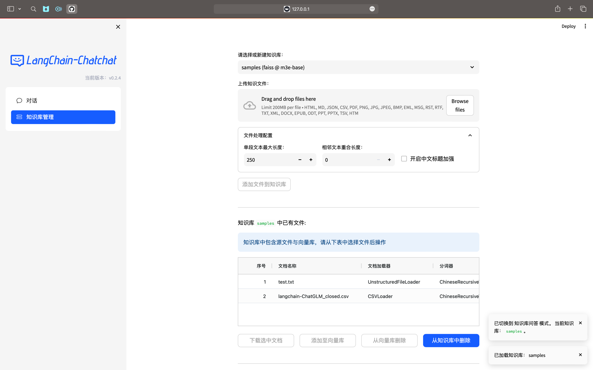The width and height of the screenshot is (593, 370).
Task: Increase 相邻文本重合长度 with plus button
Action: pos(389,160)
